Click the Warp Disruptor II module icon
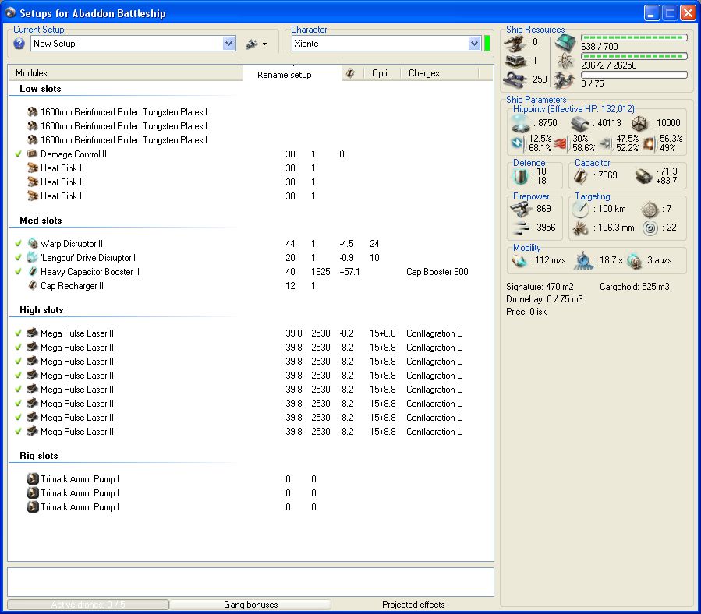Image resolution: width=701 pixels, height=614 pixels. pyautogui.click(x=32, y=244)
